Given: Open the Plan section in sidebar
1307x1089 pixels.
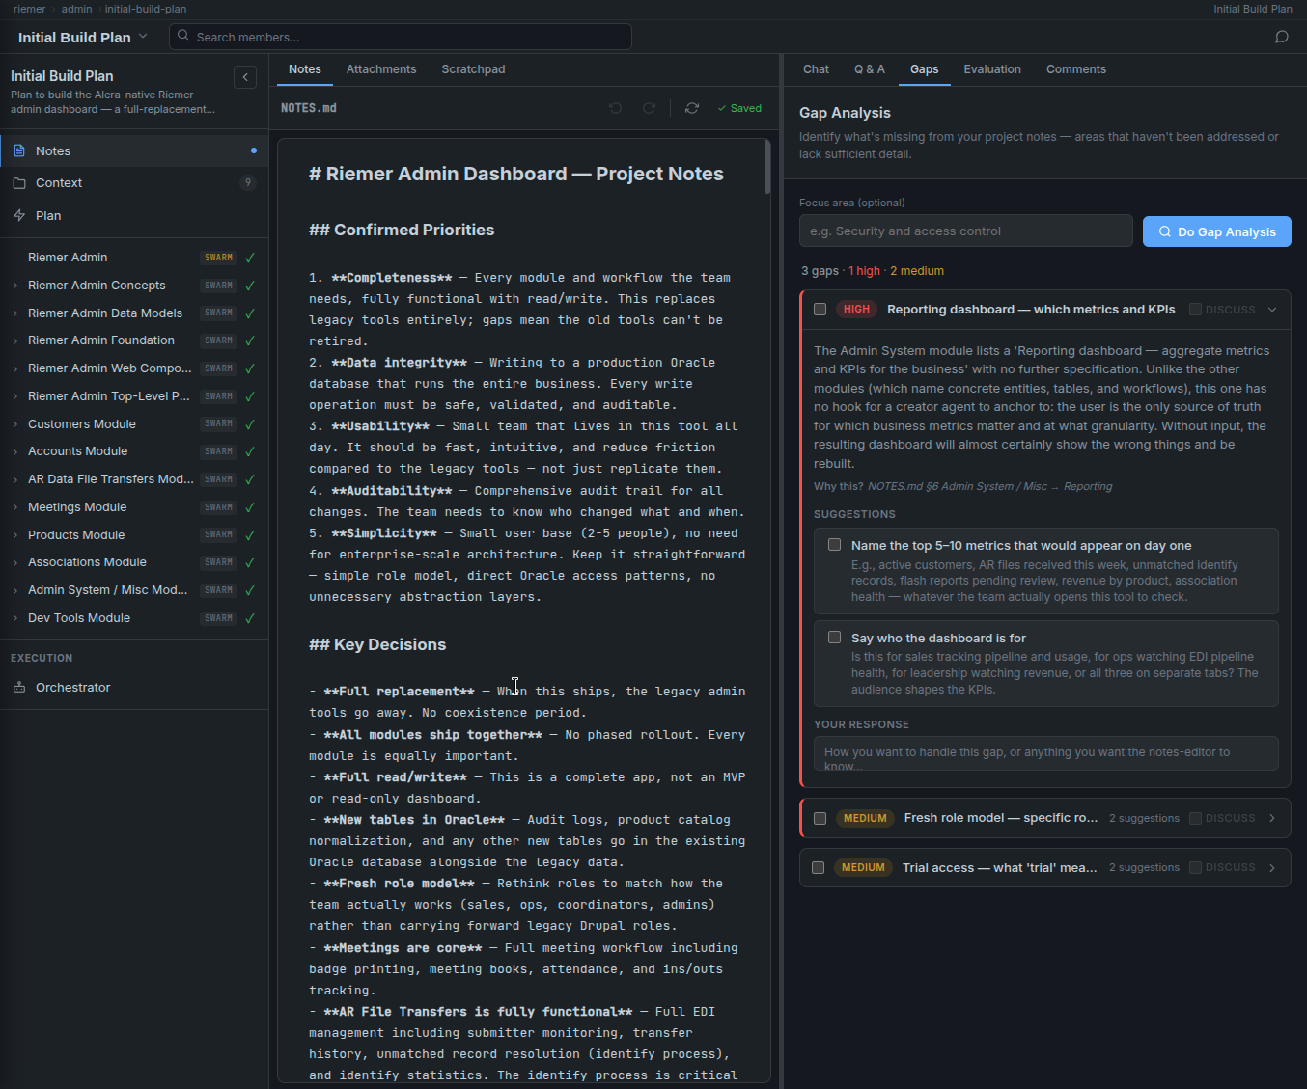Looking at the screenshot, I should point(134,215).
